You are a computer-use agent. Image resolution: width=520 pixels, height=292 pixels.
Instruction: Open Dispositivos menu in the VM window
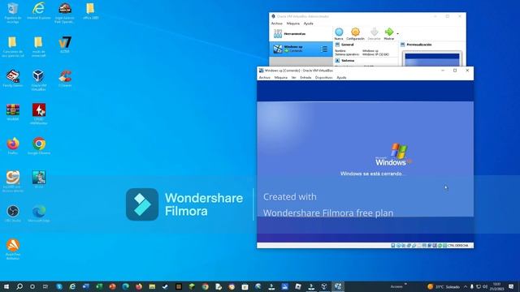[x=323, y=78]
